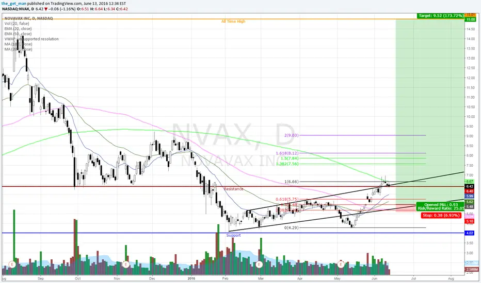Click the 1(6.66) Fibonacci level label
This screenshot has width=481, height=283.
pyautogui.click(x=292, y=182)
